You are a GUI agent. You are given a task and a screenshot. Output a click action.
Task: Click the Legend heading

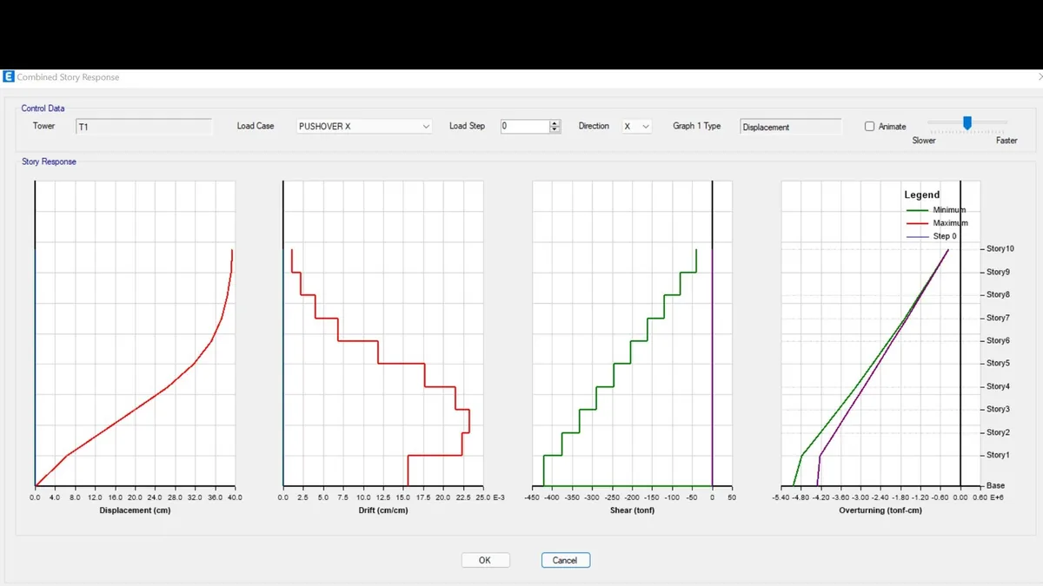922,195
